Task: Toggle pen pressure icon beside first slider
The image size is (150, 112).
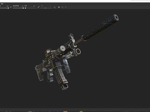Action: [x=11, y=7]
